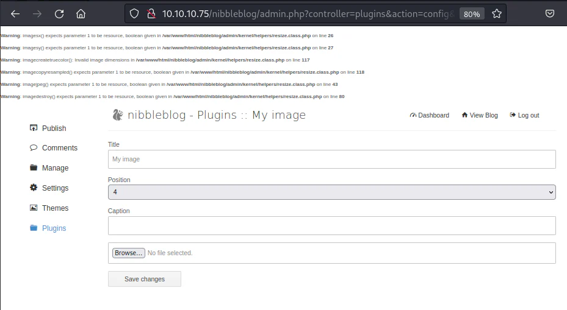Go to the Dashboard link

[433, 115]
